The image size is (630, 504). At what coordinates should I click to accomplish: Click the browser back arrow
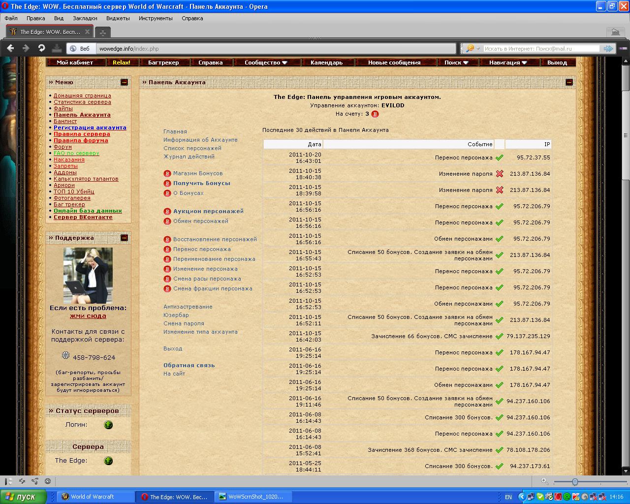coord(11,48)
